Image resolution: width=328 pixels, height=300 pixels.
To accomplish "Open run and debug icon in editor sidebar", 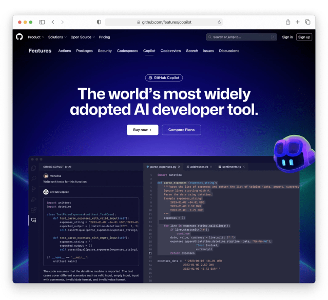I will click(x=33, y=199).
